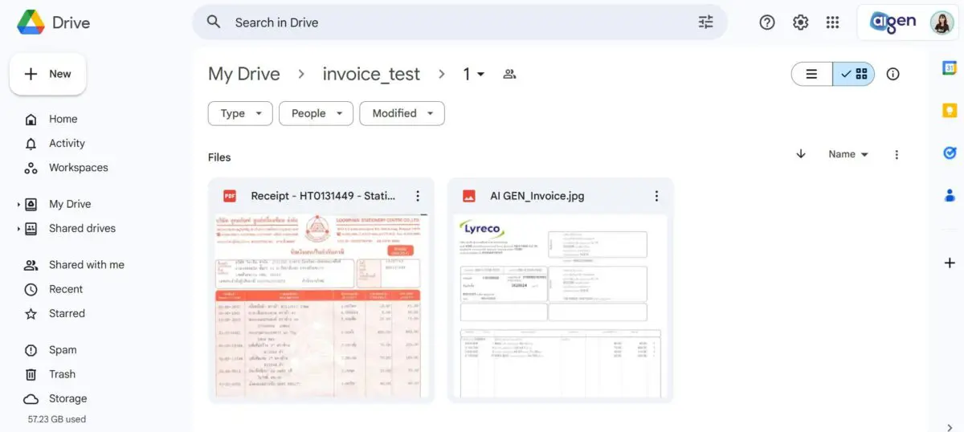Image resolution: width=964 pixels, height=432 pixels.
Task: Click the 57.23 GB used text
Action: (x=57, y=419)
